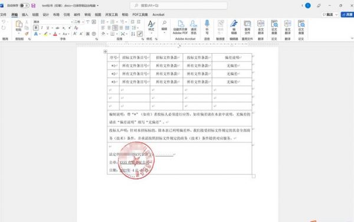Image resolution: width=354 pixels, height=222 pixels.
Task: Expand the numbering list dropdown arrow
Action: pos(117,22)
